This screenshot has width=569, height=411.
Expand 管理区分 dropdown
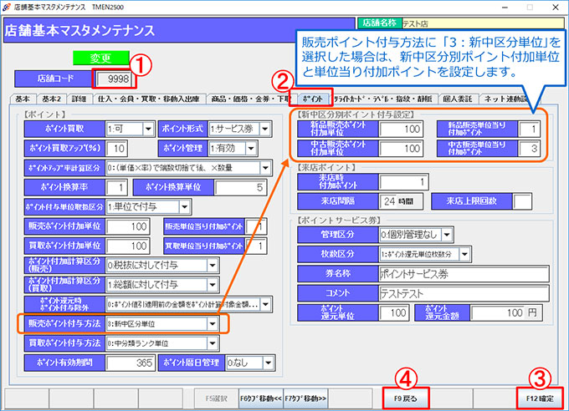coord(446,235)
